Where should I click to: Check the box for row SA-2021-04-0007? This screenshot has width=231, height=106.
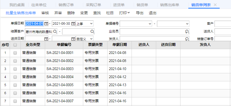(x=15, y=101)
